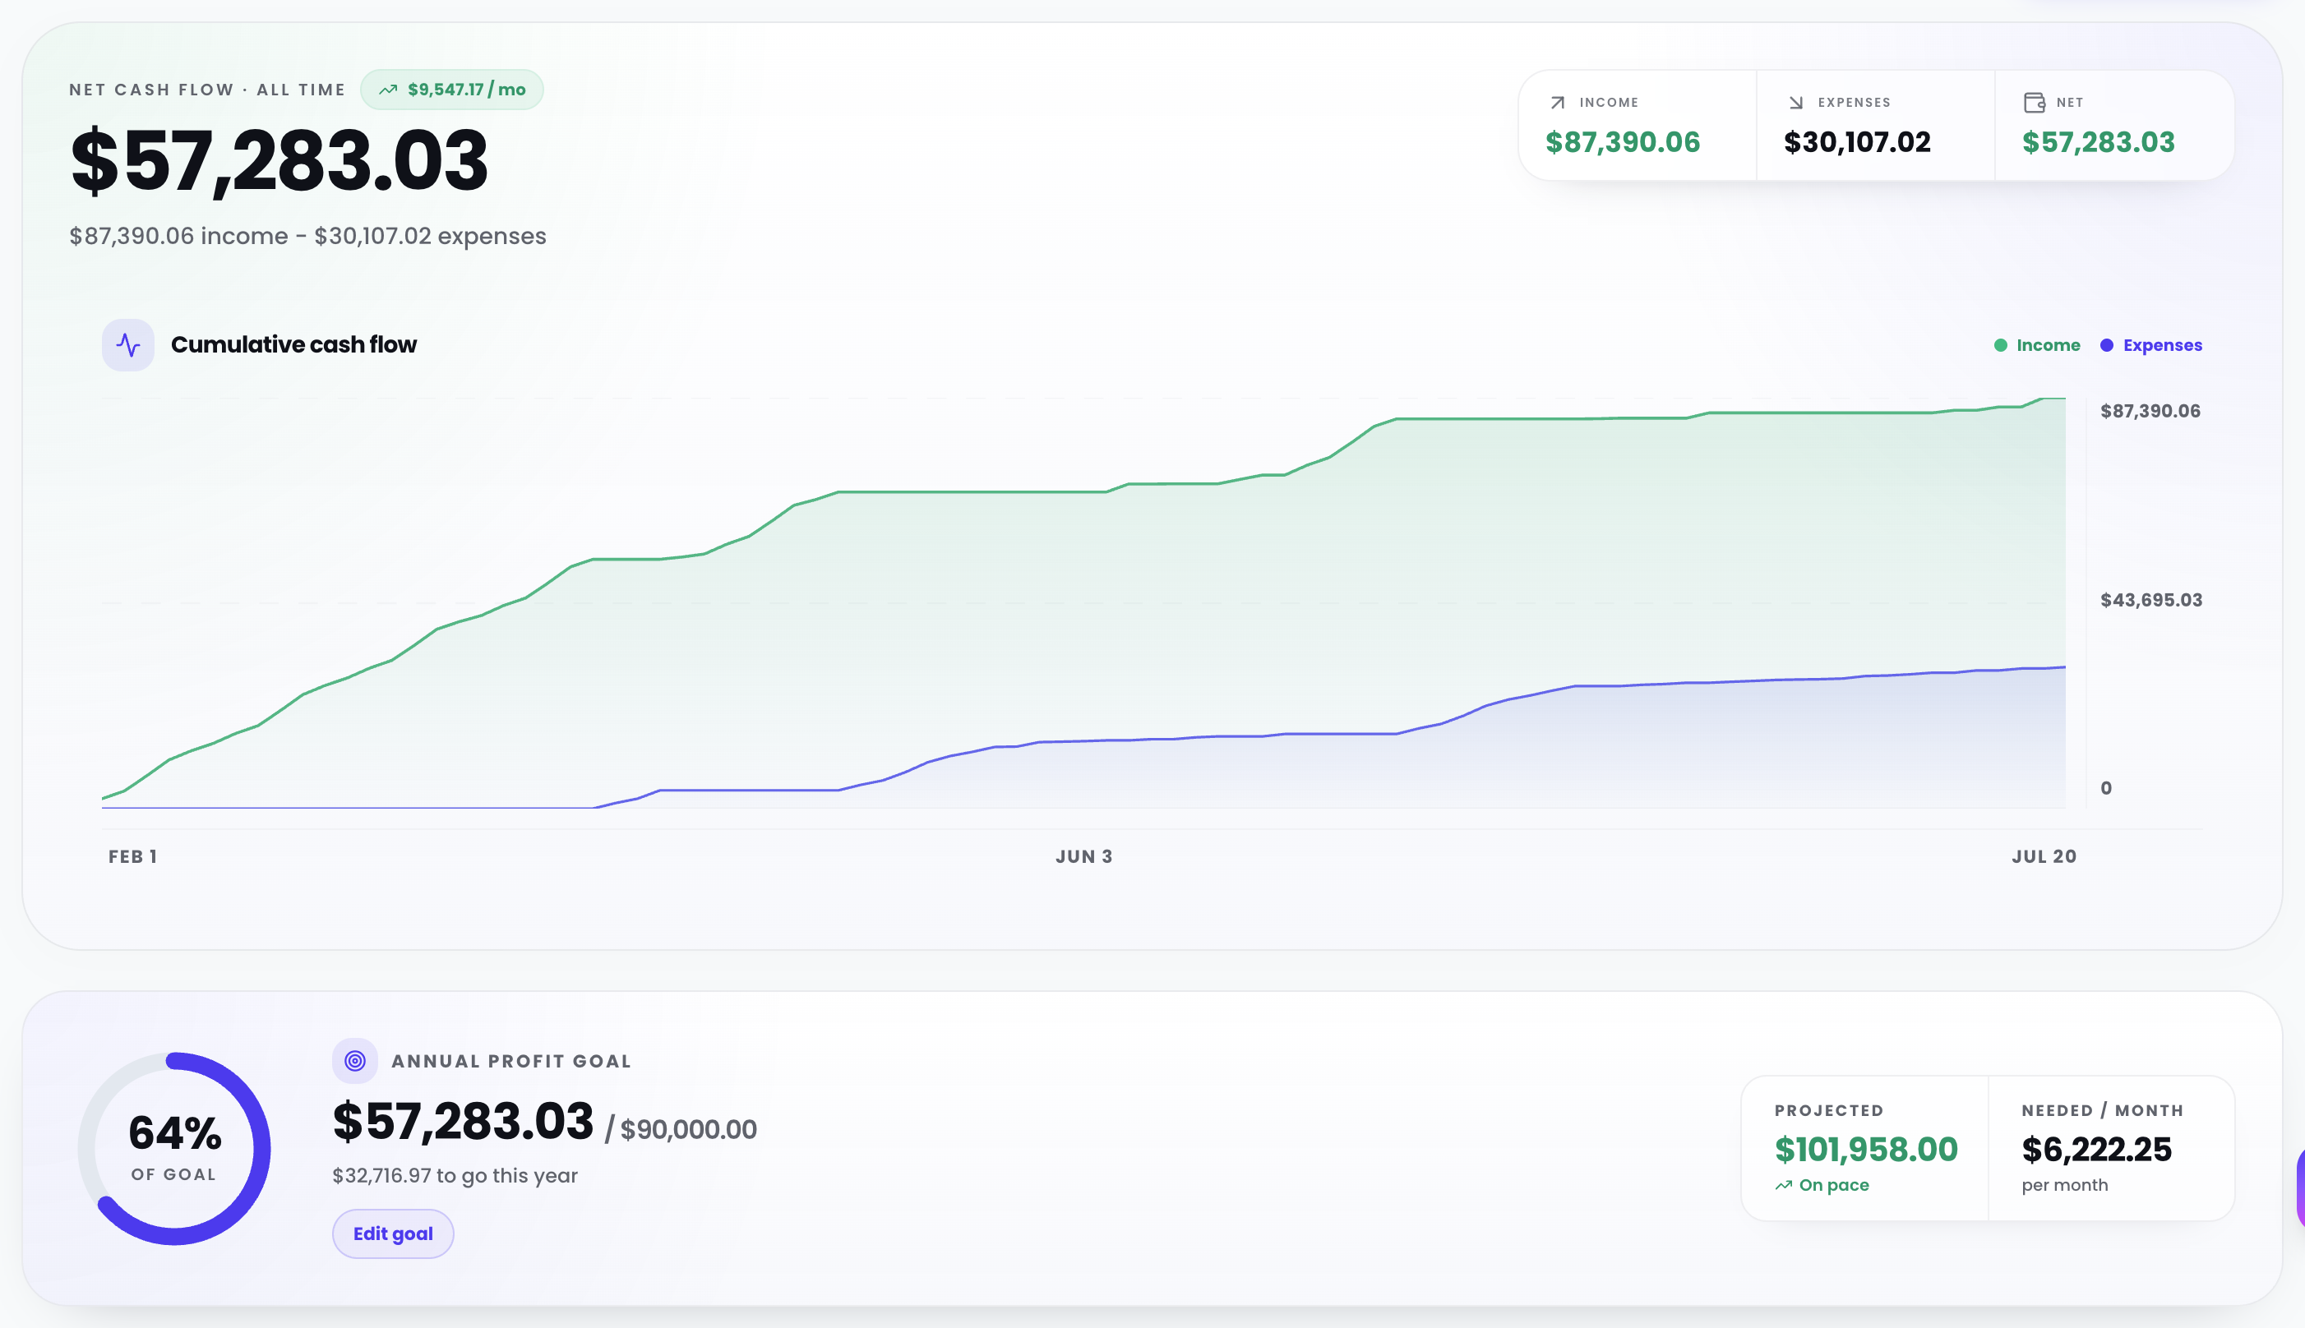Image resolution: width=2305 pixels, height=1328 pixels.
Task: Click the $9,547.17 / mo badge
Action: point(451,90)
